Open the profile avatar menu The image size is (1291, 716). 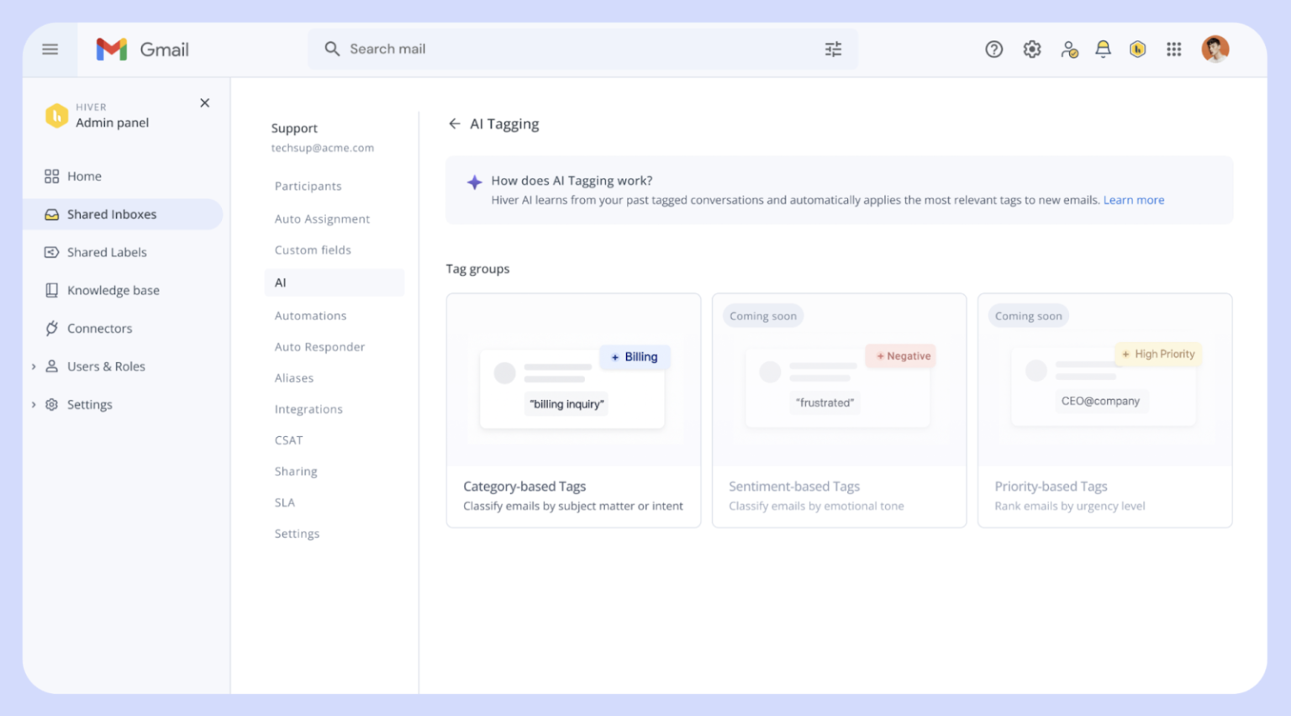click(1215, 50)
